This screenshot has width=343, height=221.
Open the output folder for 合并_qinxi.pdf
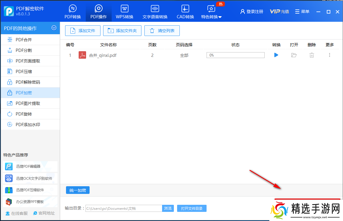pos(294,55)
